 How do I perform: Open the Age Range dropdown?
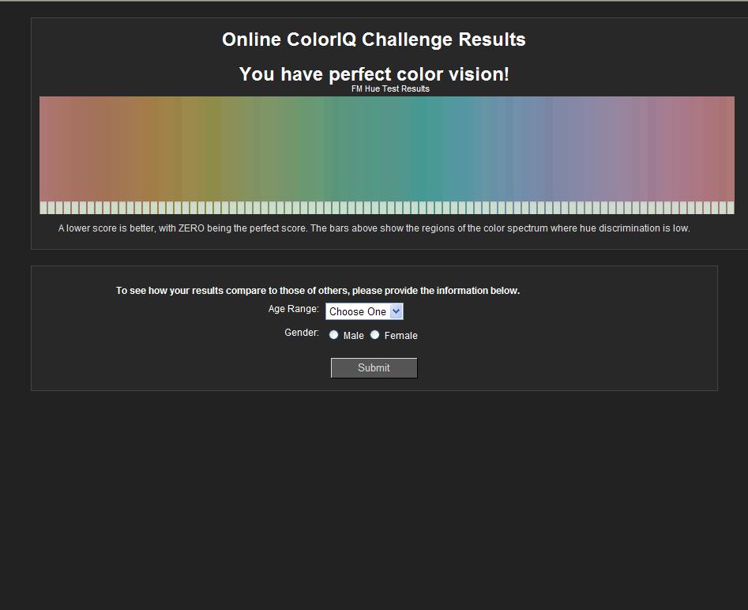pos(364,311)
